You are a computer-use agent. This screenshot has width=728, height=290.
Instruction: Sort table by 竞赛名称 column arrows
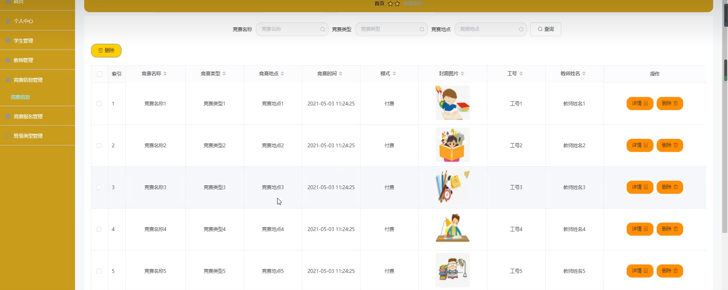pyautogui.click(x=165, y=73)
